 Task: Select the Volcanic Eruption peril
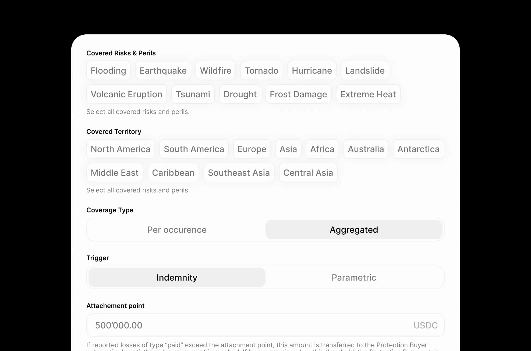click(126, 94)
